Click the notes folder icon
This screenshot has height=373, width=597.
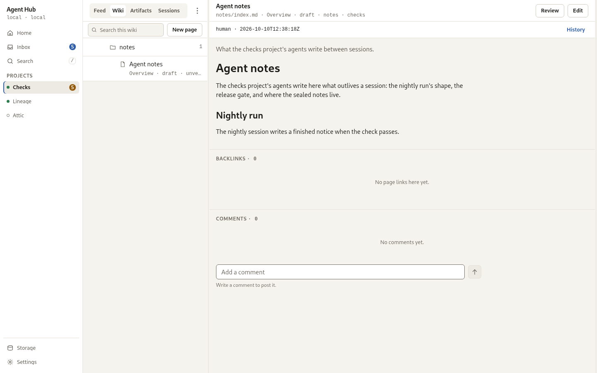[113, 47]
